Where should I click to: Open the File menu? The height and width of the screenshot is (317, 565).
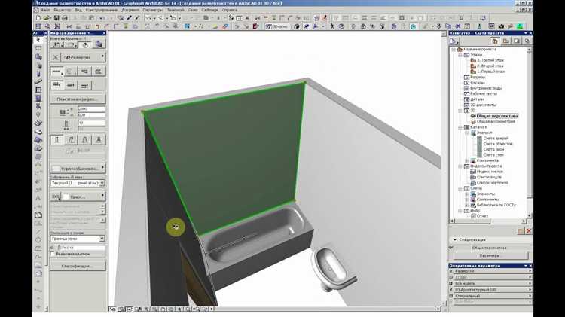point(46,10)
